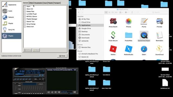Open Song Info settings category

[11, 30]
